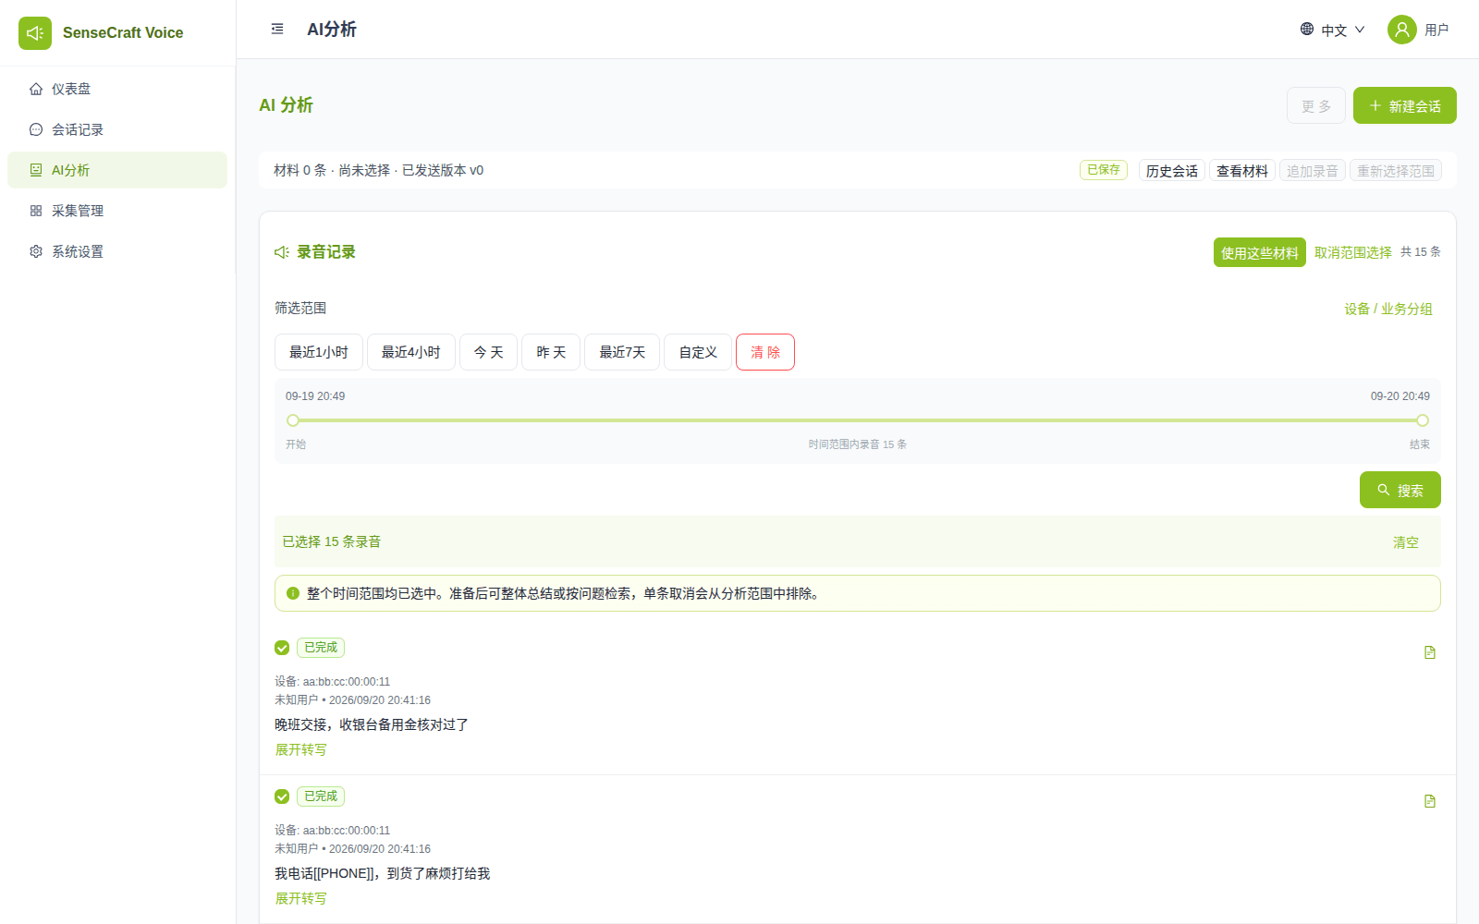Select AI分析 in the sidebar

[117, 170]
